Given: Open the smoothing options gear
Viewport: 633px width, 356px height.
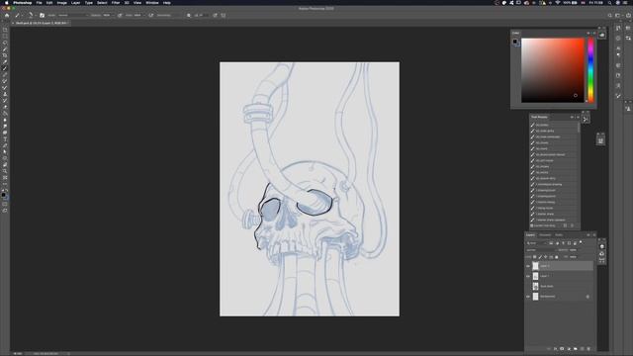Looking at the screenshot, I should (x=189, y=16).
